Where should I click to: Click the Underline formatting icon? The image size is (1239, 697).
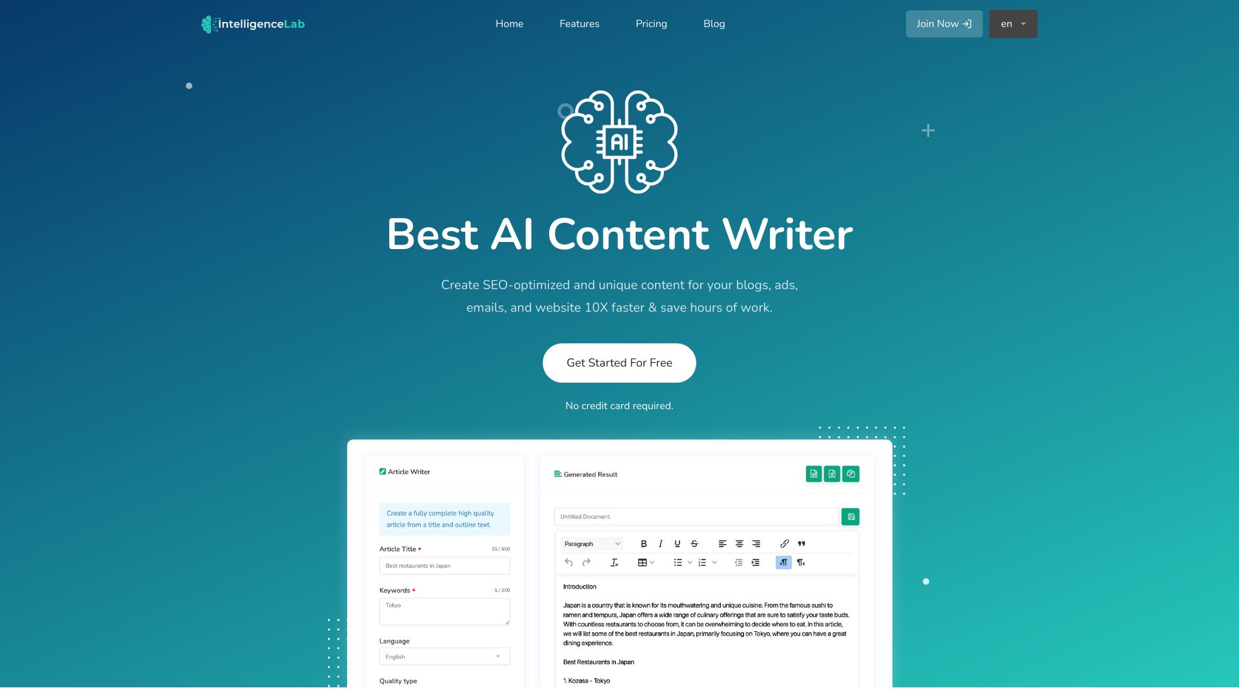(678, 543)
